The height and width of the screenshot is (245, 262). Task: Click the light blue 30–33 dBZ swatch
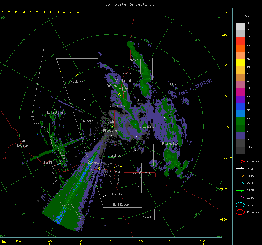tap(240, 114)
